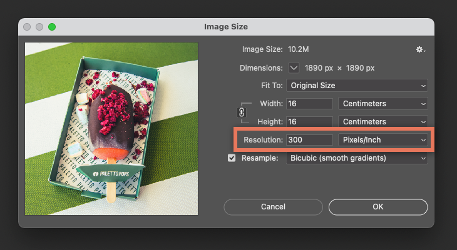Click the Resolution field showing 300

pos(309,140)
